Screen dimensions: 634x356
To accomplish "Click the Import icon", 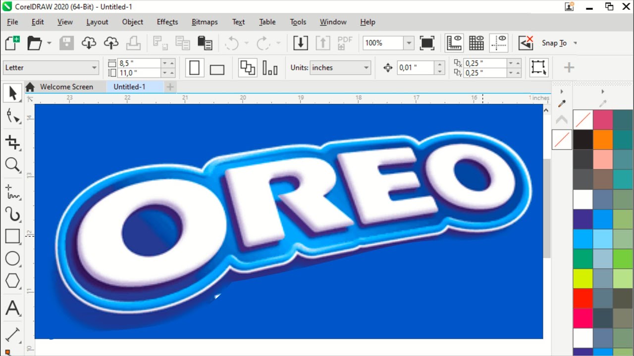I will pyautogui.click(x=300, y=43).
